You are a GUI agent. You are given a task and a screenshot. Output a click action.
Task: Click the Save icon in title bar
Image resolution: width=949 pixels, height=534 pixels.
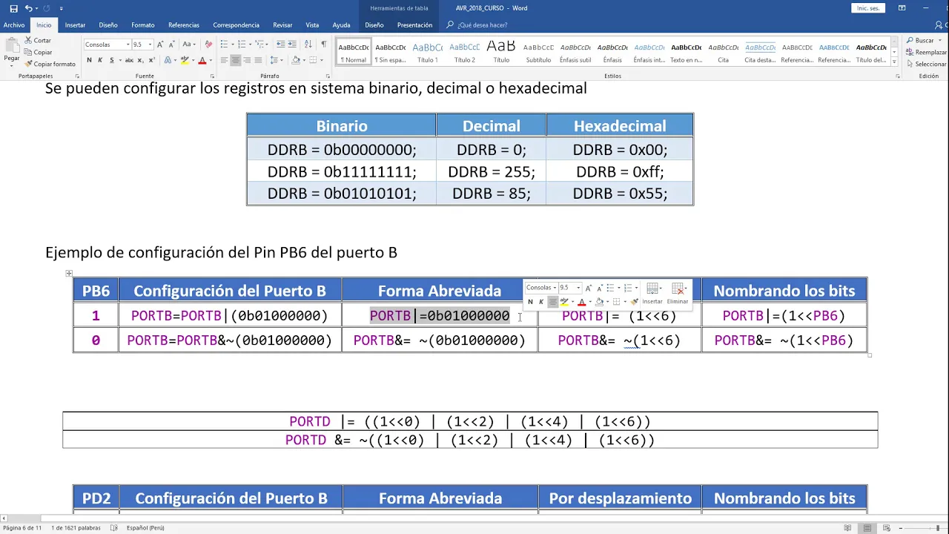[13, 8]
